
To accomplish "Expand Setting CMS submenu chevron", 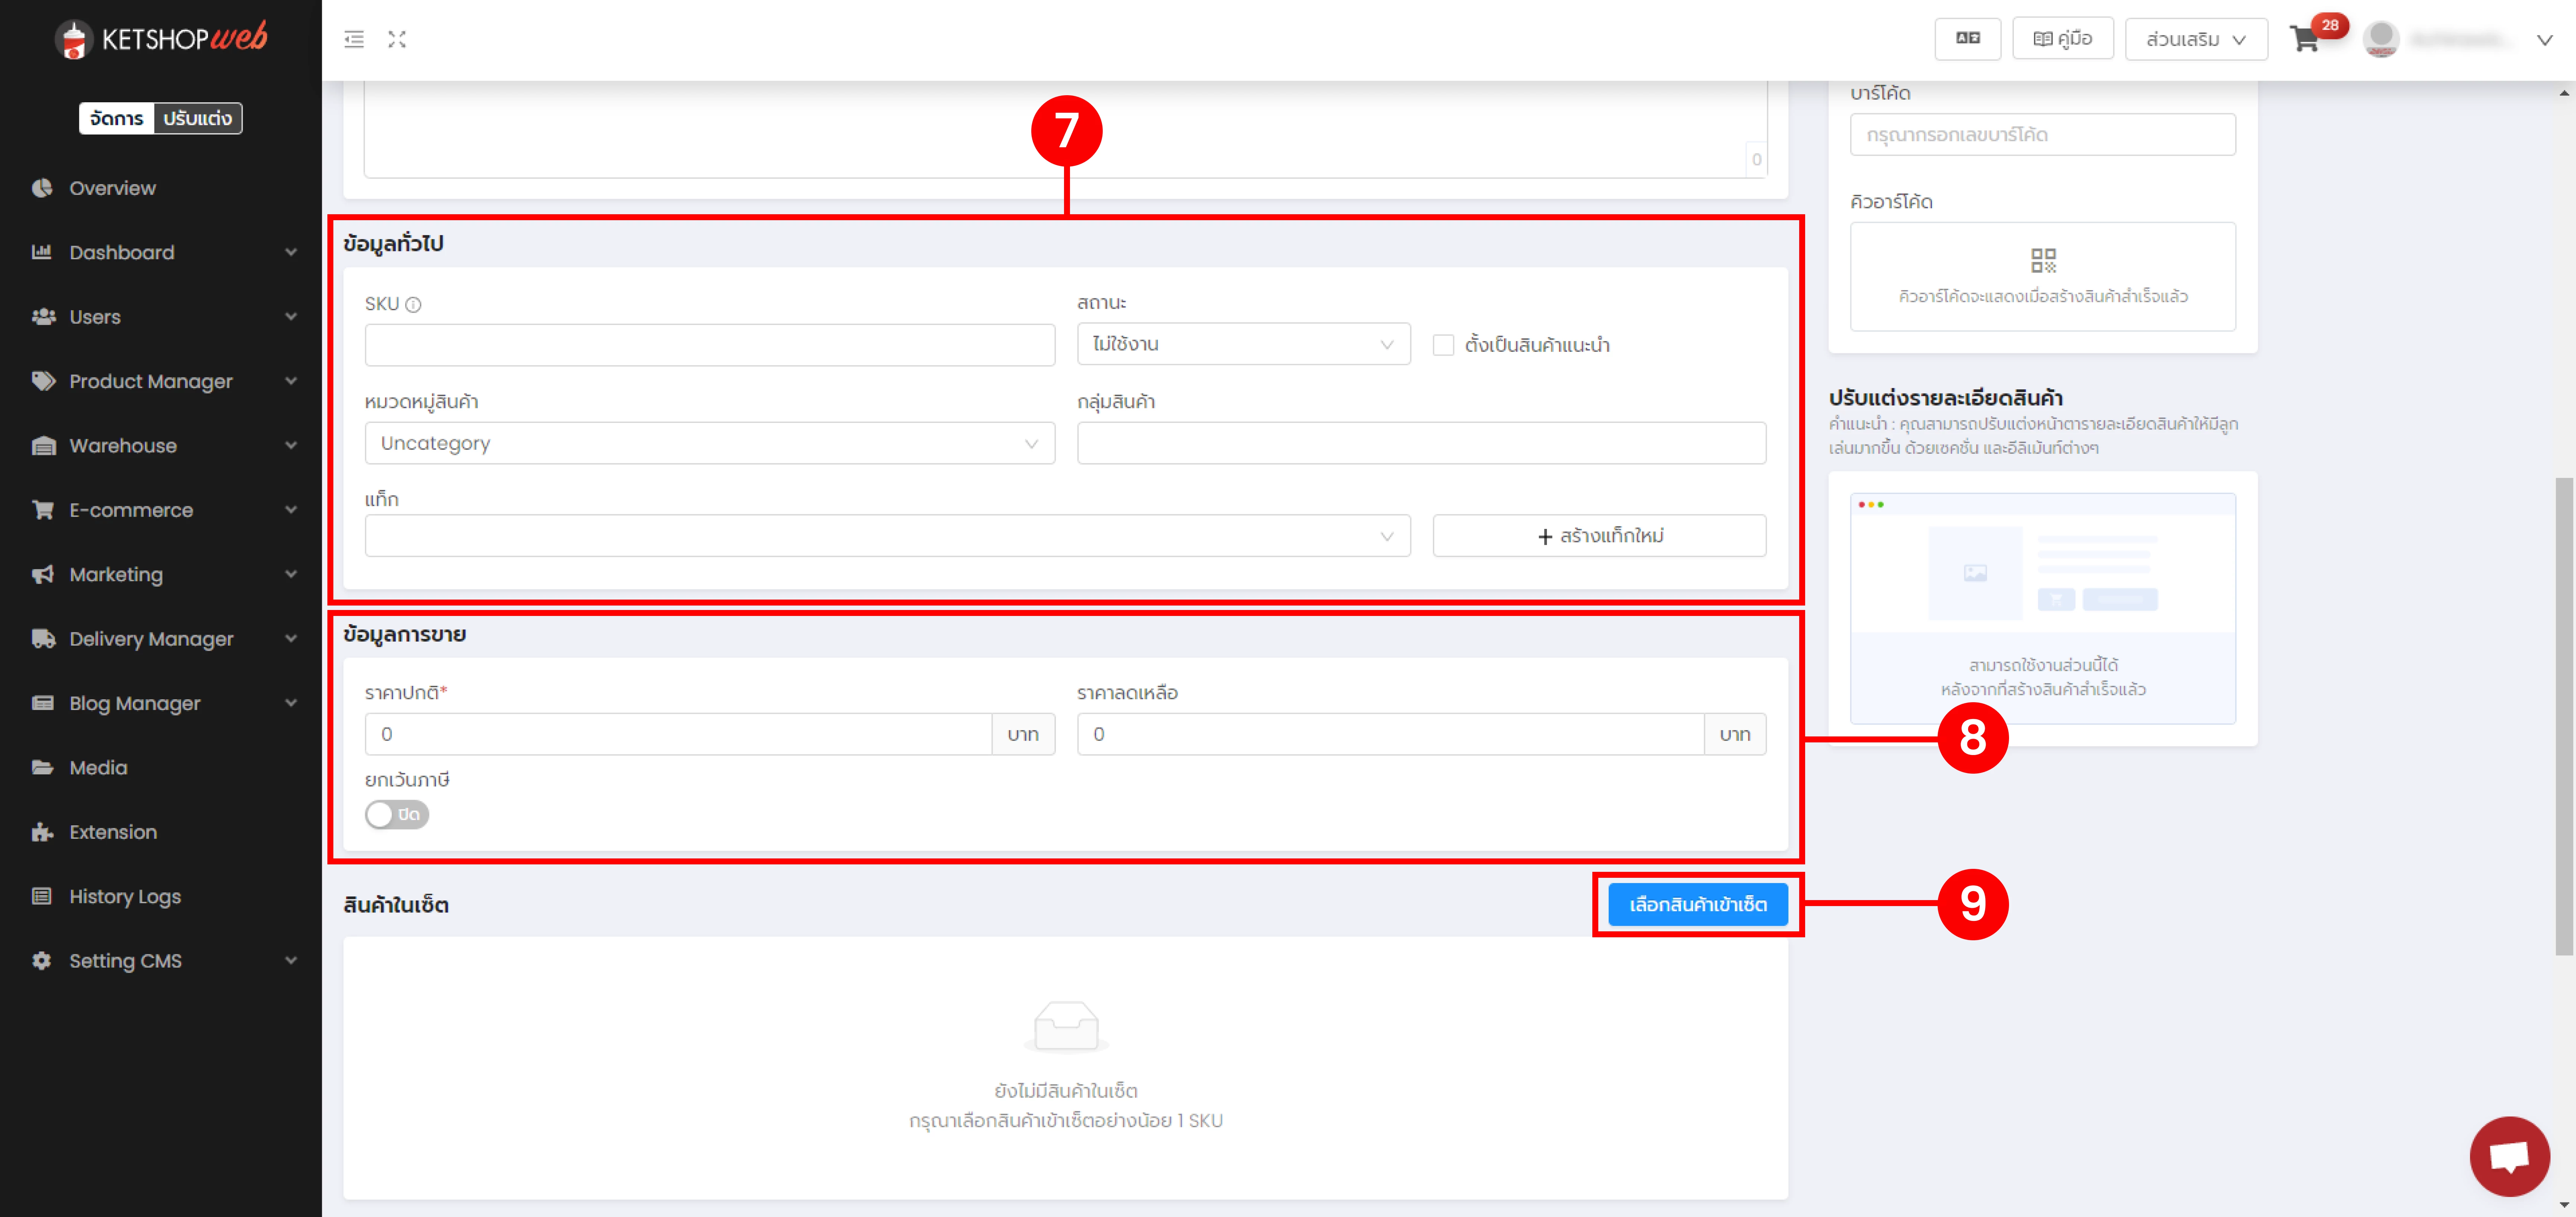I will [291, 961].
